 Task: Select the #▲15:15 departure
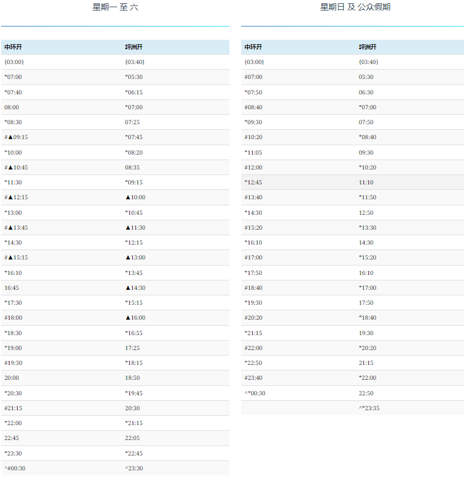pos(16,257)
